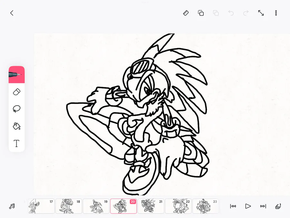Open the layers panel icon
The height and width of the screenshot is (218, 290).
[278, 206]
